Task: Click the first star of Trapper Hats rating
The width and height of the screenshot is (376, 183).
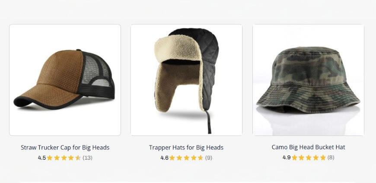Action: pyautogui.click(x=172, y=158)
